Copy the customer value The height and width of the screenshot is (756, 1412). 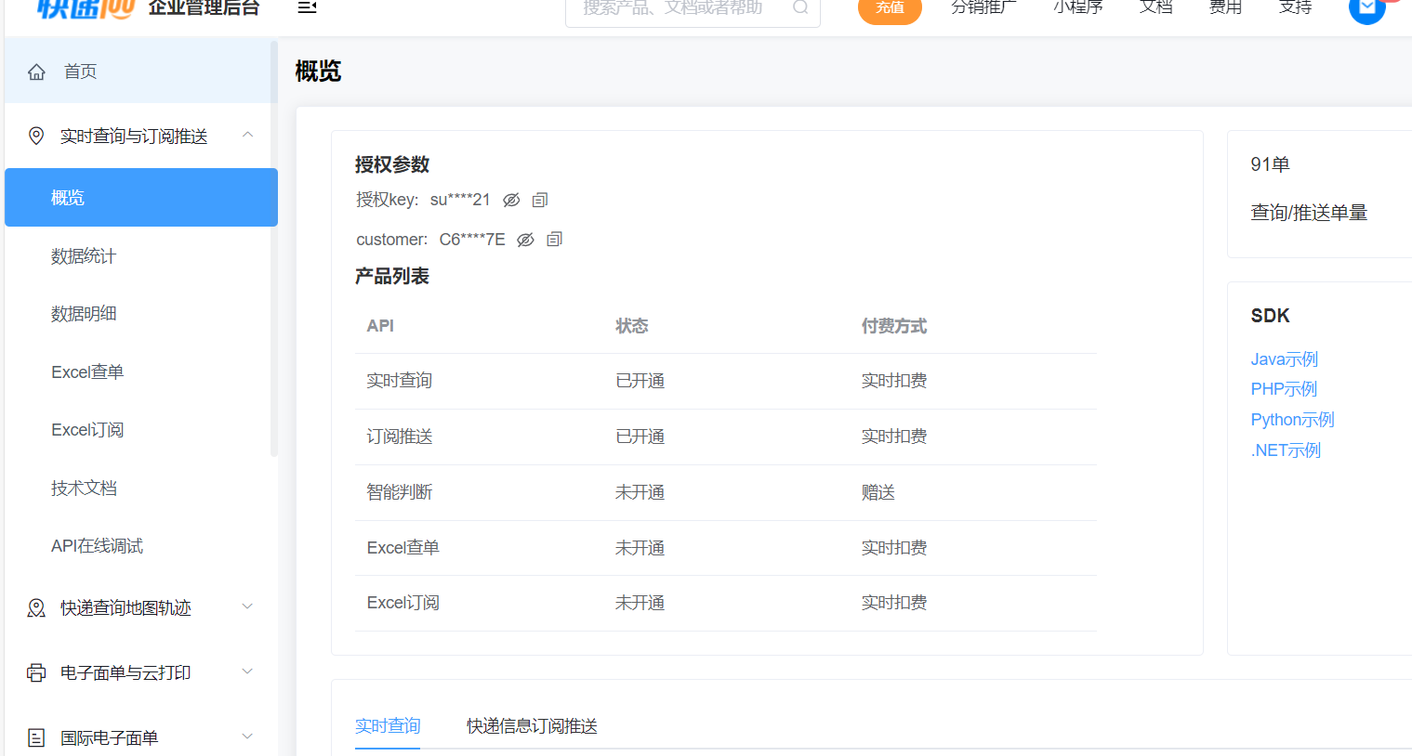tap(555, 240)
